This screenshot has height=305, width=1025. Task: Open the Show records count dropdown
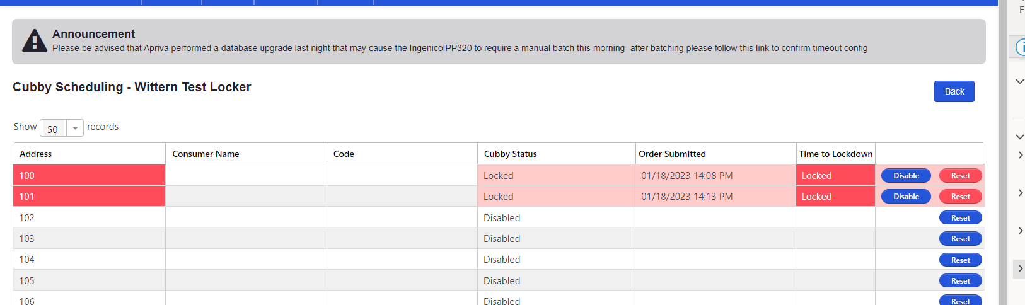pyautogui.click(x=62, y=128)
